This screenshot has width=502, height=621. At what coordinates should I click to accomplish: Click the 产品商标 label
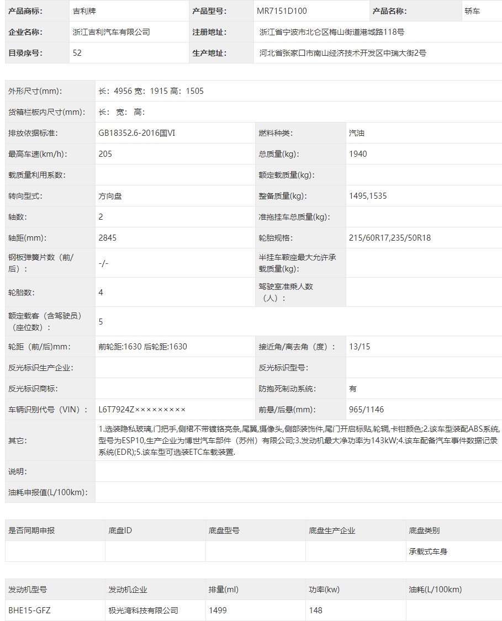click(x=25, y=11)
